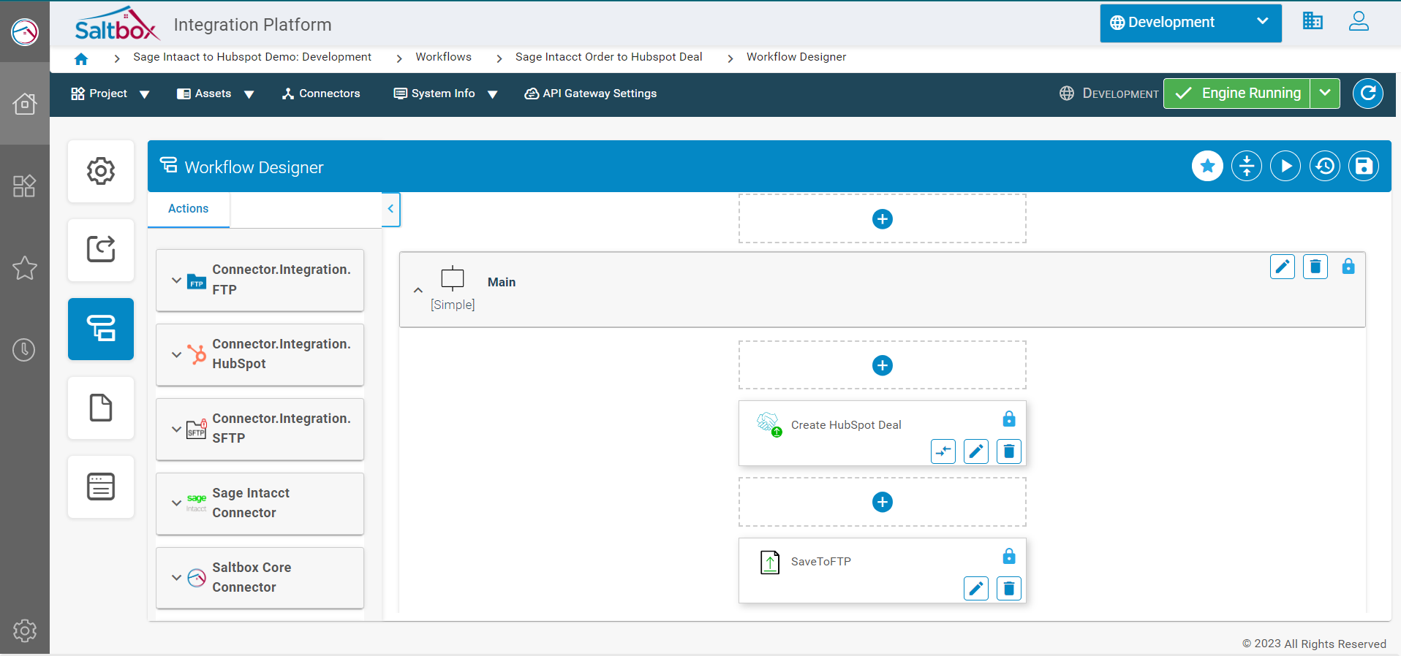Image resolution: width=1401 pixels, height=656 pixels.
Task: Go to Workflows breadcrumb link
Action: click(443, 57)
